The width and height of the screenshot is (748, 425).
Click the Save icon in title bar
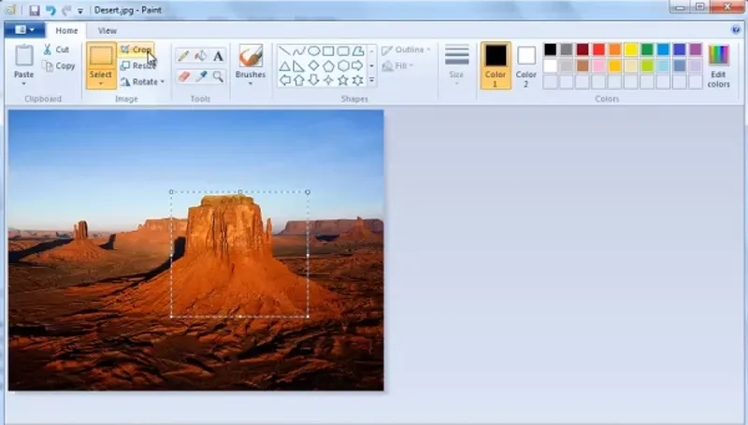[x=35, y=10]
